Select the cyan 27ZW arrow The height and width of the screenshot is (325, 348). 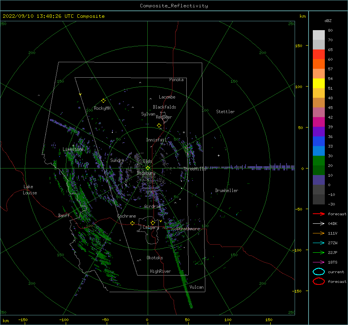point(319,243)
